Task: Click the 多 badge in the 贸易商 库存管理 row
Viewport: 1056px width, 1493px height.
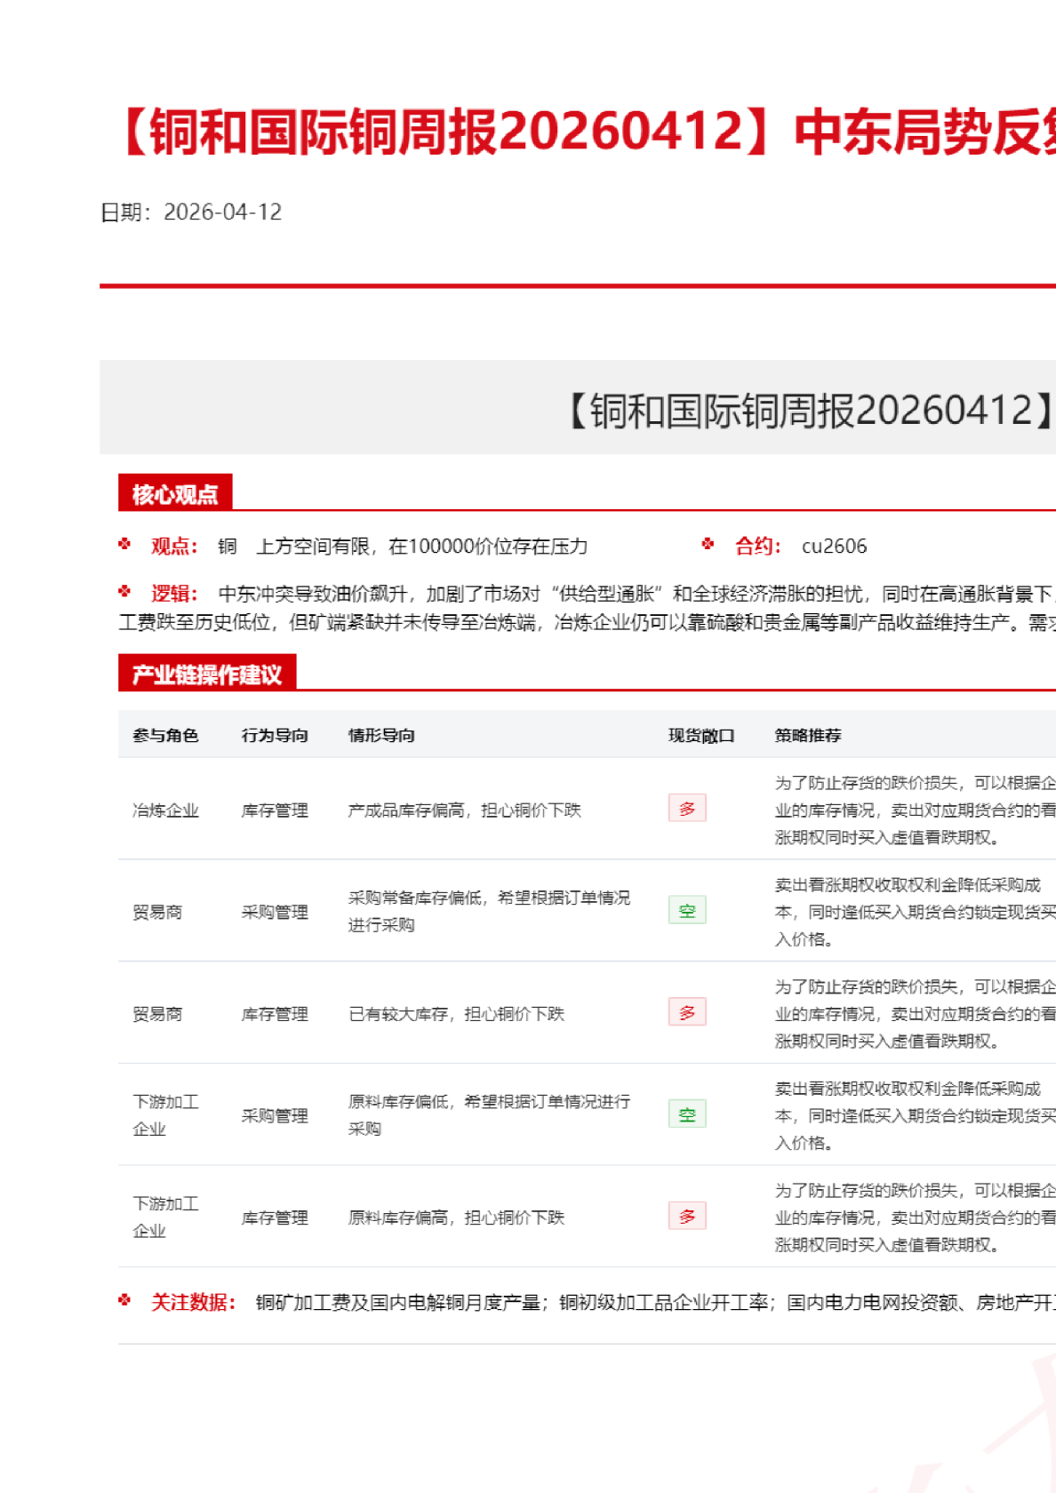Action: (687, 1012)
